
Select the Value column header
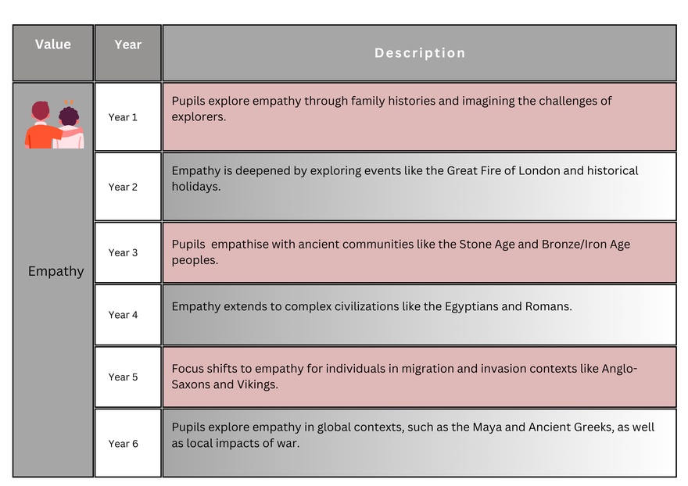pyautogui.click(x=53, y=45)
